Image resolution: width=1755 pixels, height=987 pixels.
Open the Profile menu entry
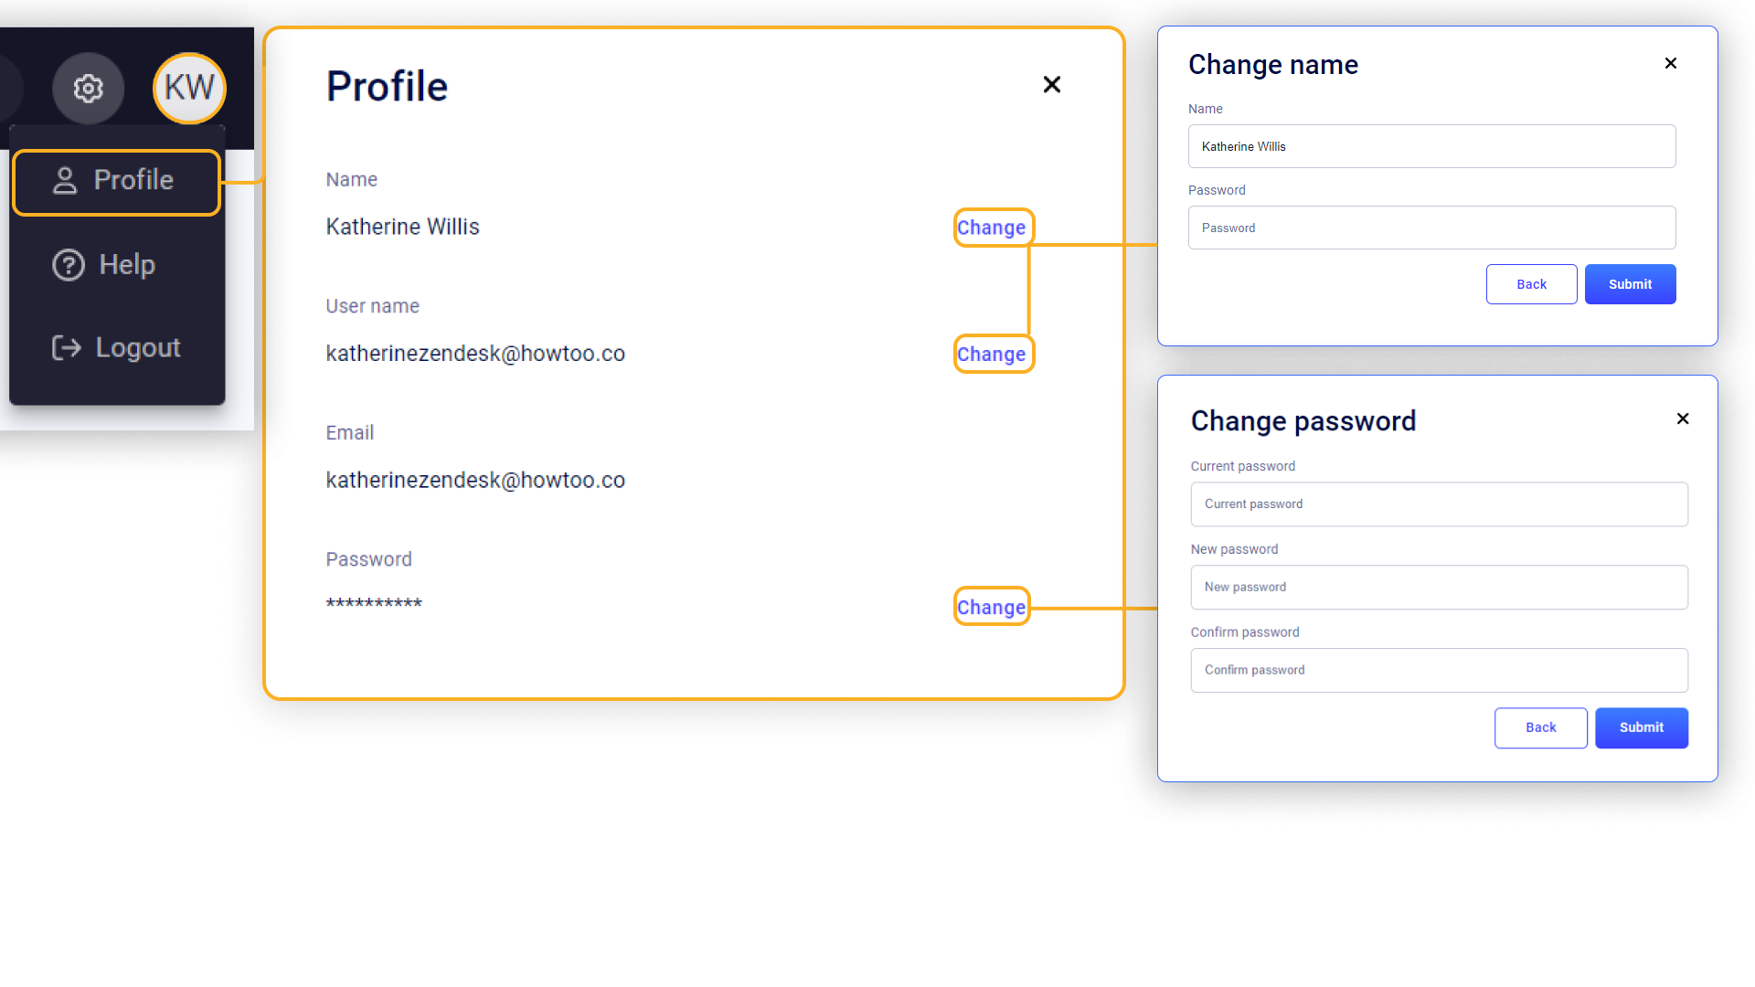tap(133, 180)
